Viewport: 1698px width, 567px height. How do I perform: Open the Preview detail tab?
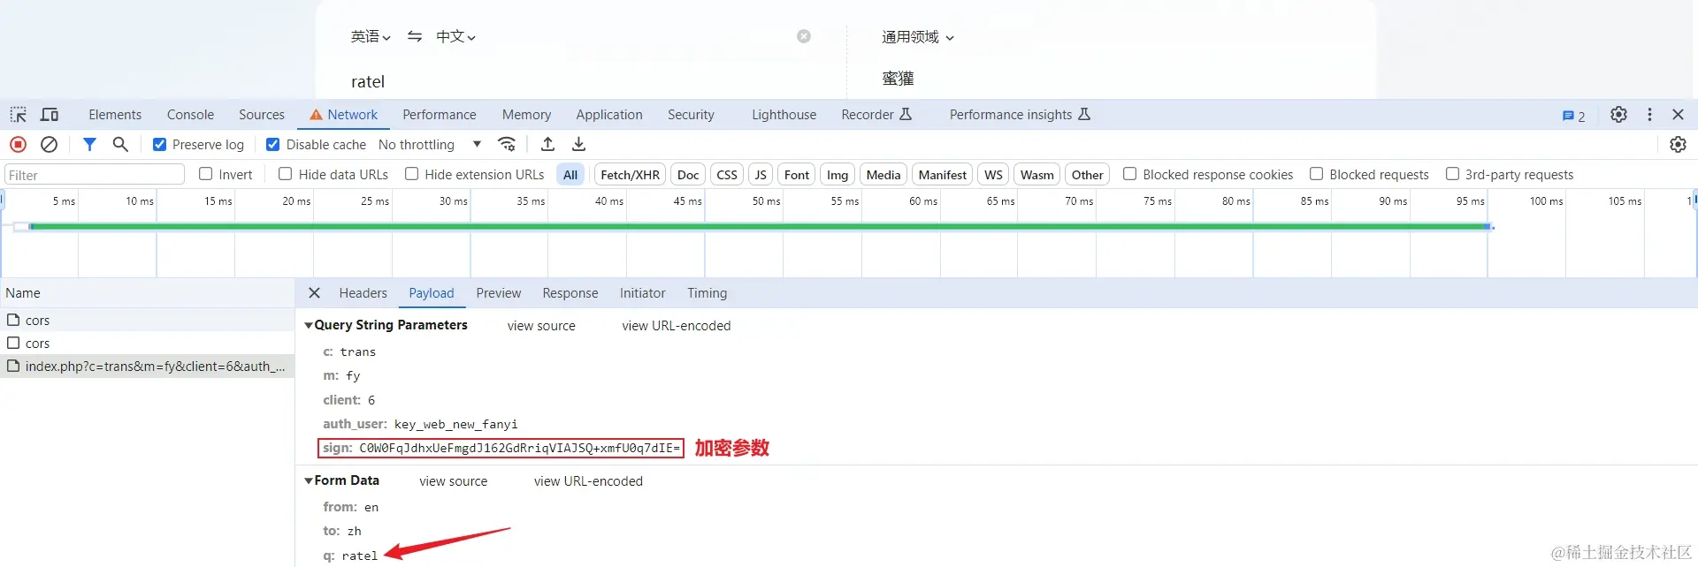pos(499,293)
